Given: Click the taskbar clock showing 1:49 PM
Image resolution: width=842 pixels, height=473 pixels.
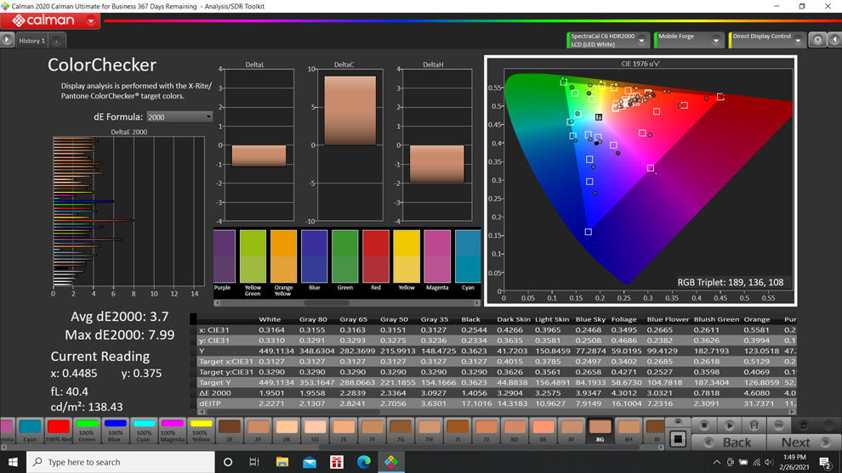Looking at the screenshot, I should click(x=794, y=462).
